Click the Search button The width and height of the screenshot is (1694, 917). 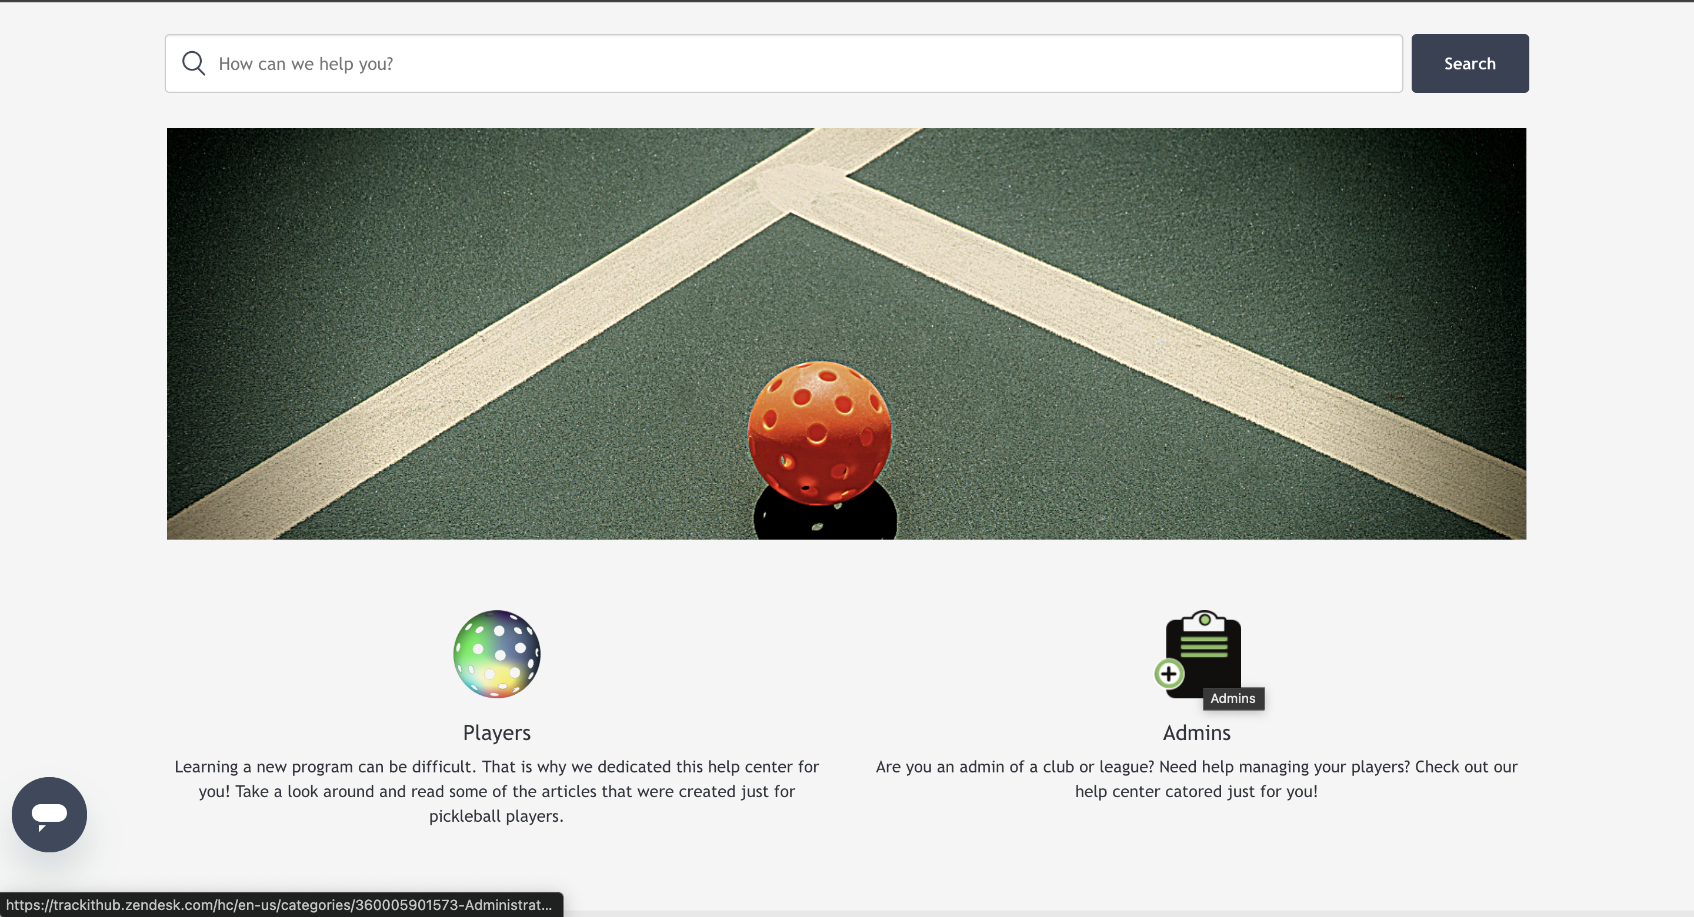click(1469, 63)
